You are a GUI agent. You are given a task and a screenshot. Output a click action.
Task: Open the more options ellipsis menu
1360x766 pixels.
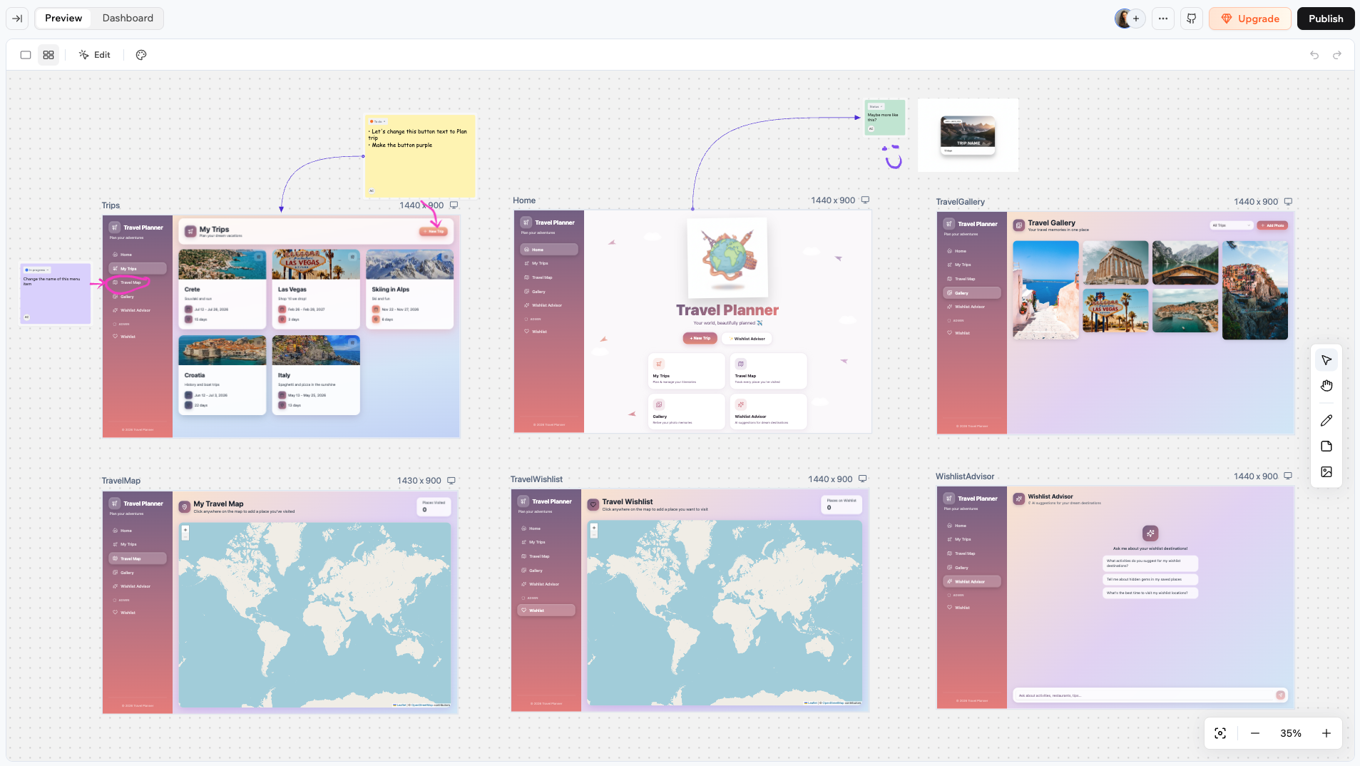[1163, 19]
